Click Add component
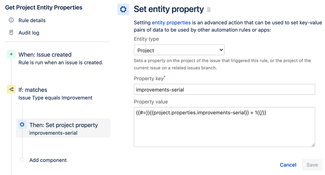This screenshot has height=175, width=325. [48, 160]
